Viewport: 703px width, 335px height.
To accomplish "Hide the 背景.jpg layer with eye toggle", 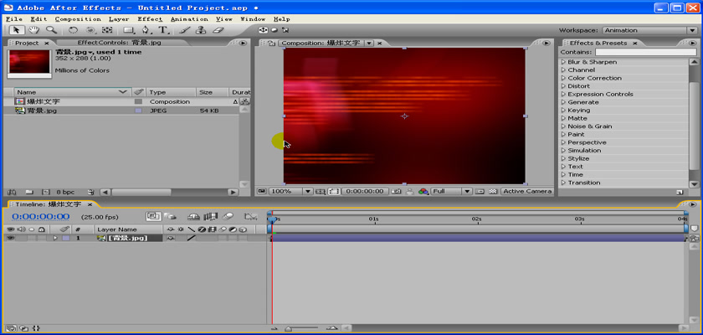I will (11, 238).
